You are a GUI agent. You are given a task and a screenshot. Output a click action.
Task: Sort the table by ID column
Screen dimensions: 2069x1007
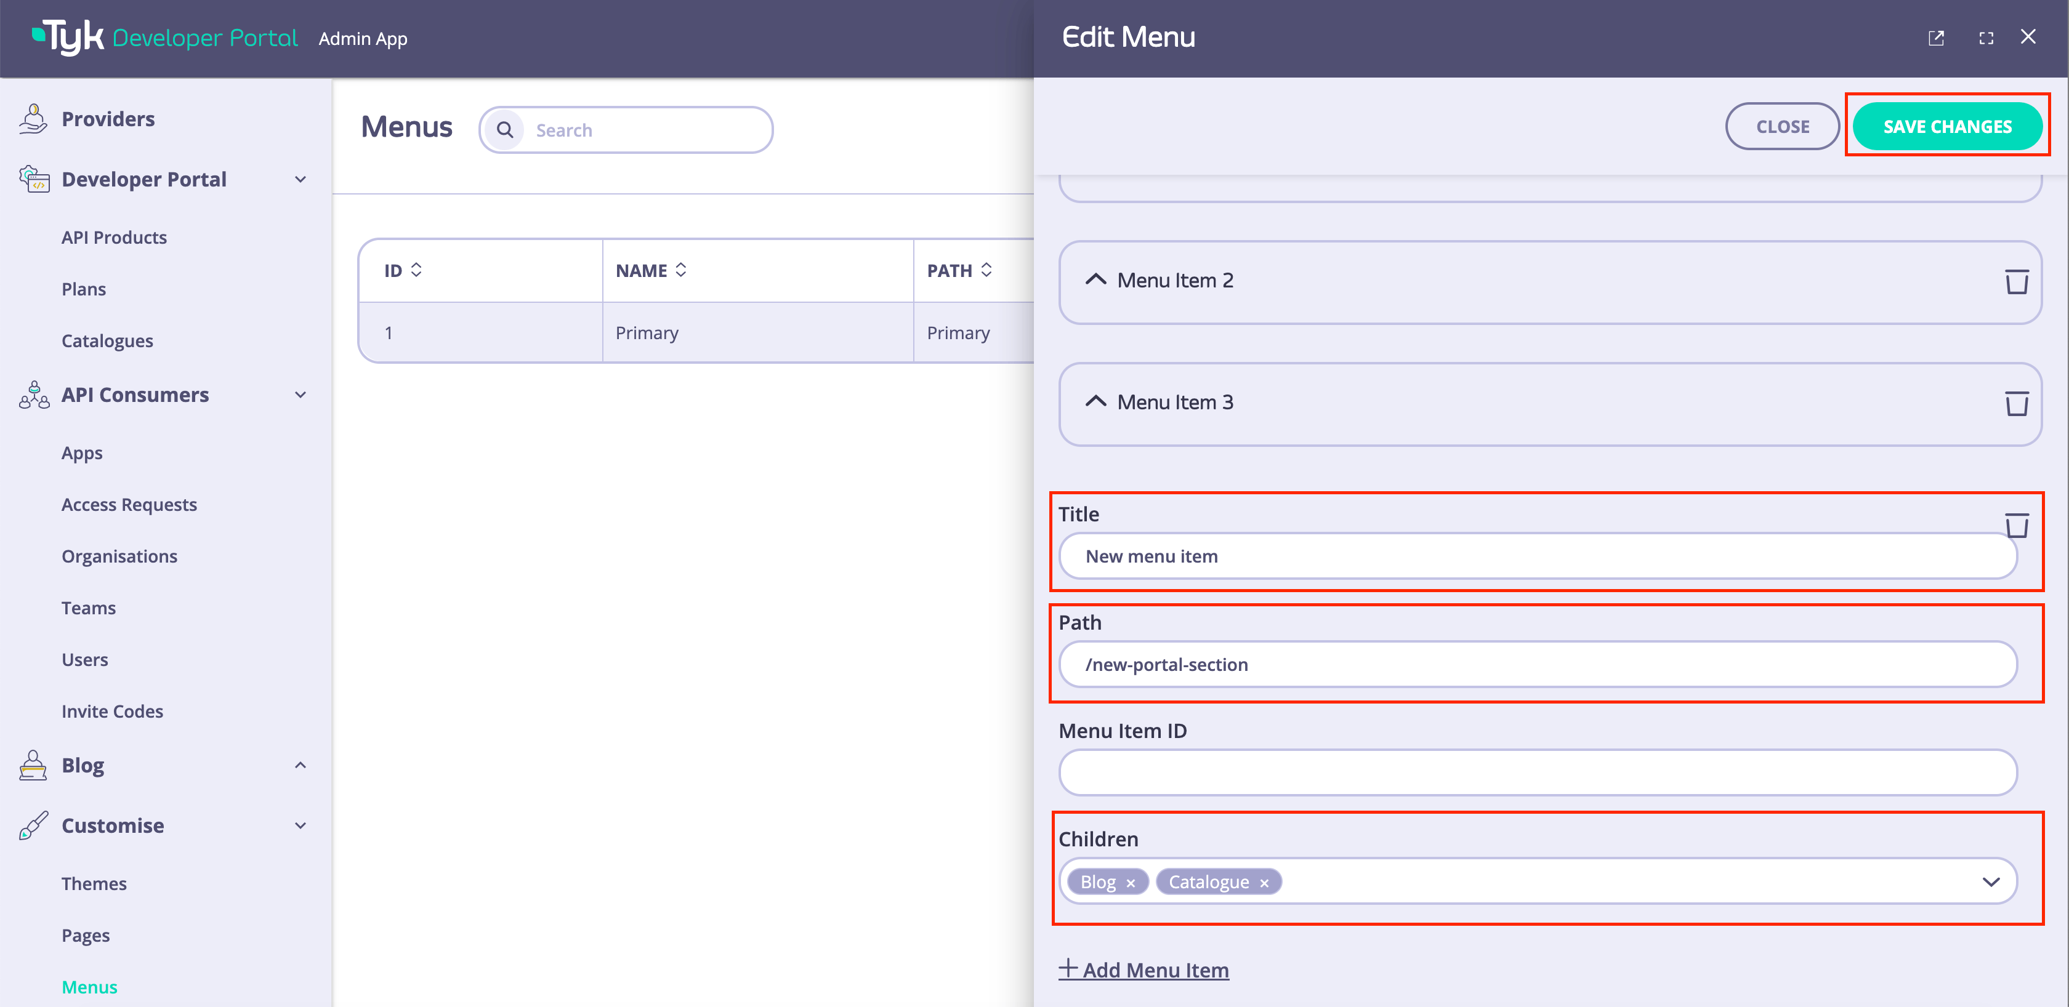416,271
